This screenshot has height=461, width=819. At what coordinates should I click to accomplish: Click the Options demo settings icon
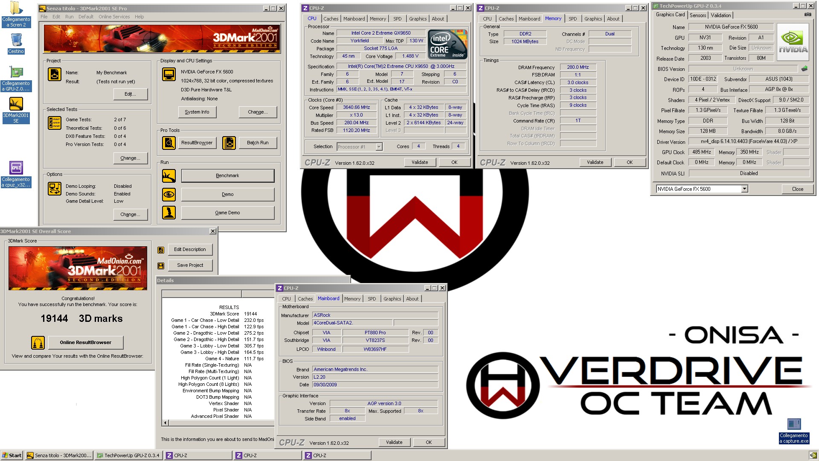point(55,189)
